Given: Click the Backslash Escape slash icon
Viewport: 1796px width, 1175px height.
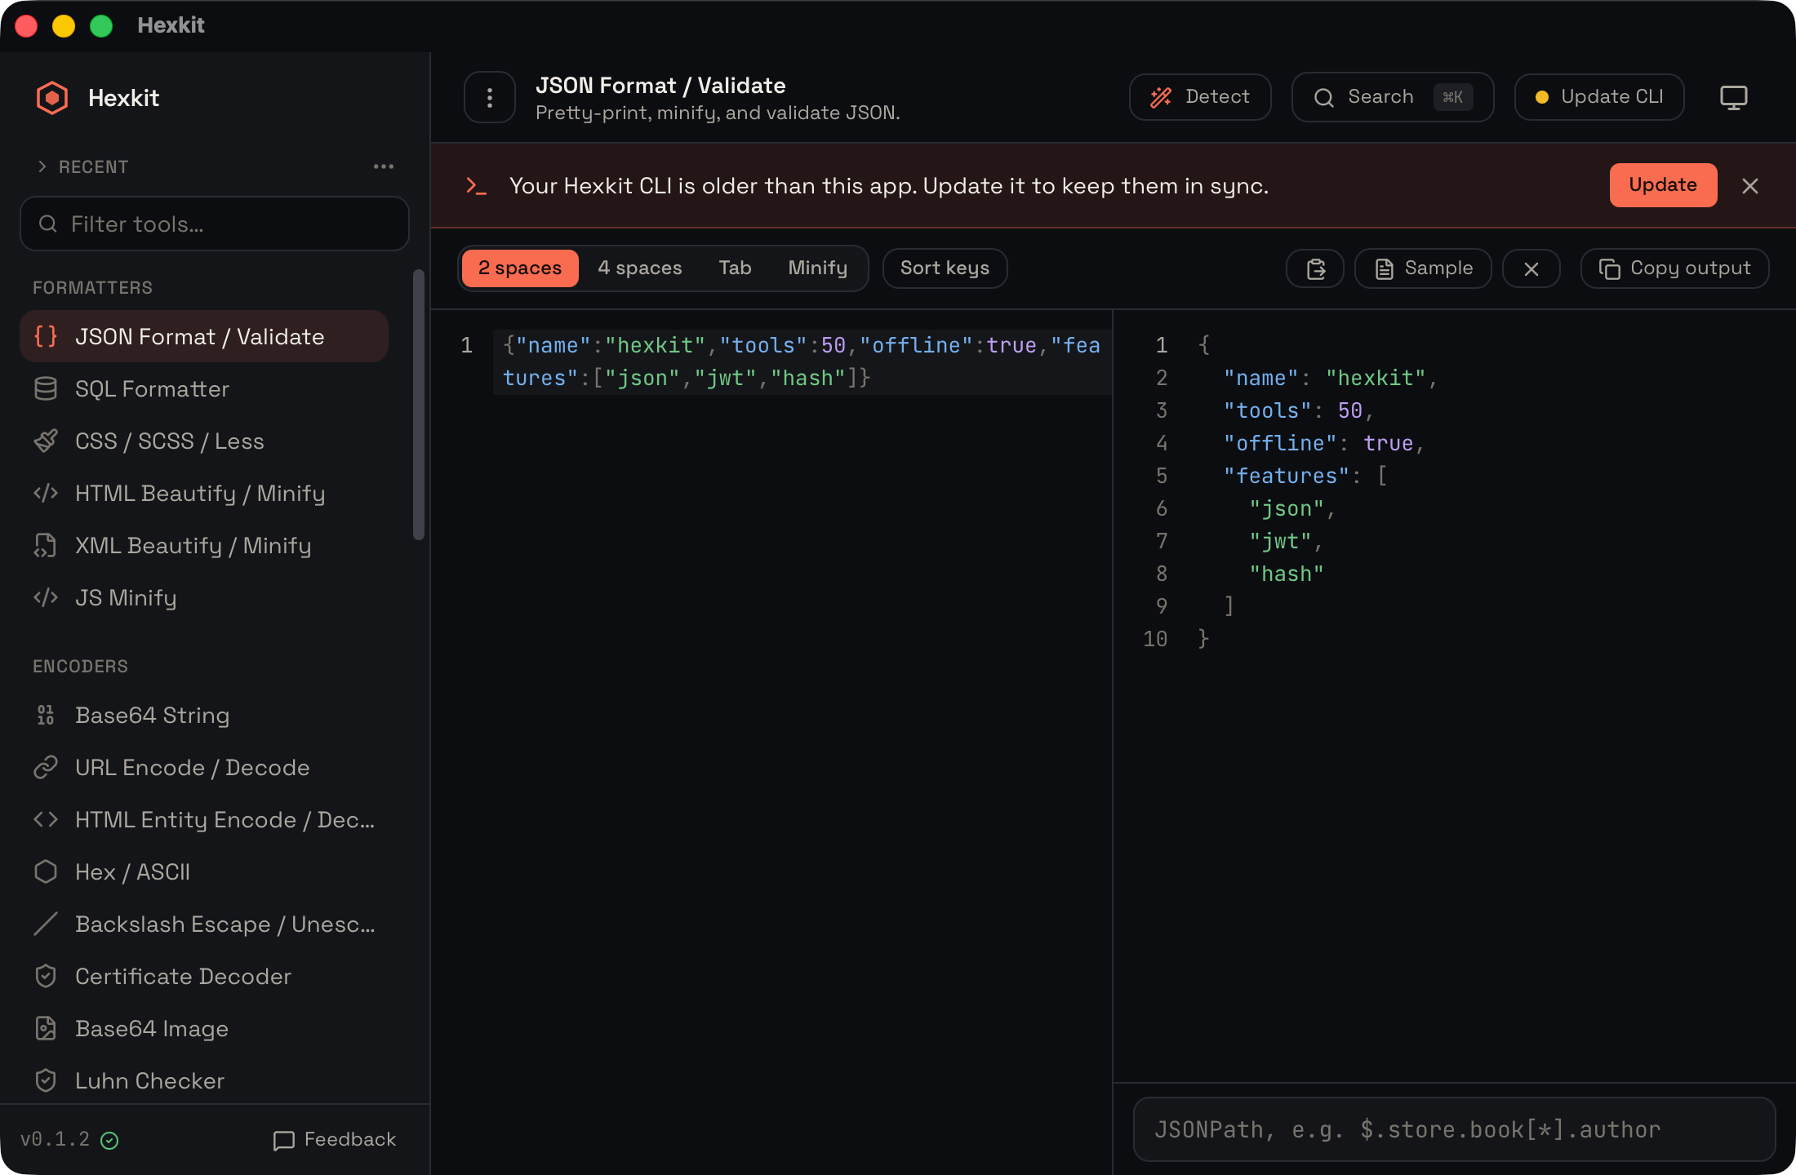Looking at the screenshot, I should pos(46,924).
